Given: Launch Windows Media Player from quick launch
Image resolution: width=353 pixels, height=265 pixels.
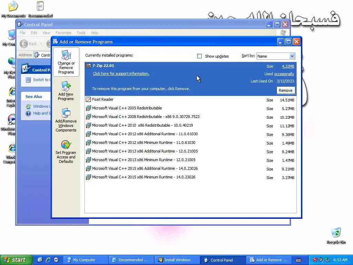Looking at the screenshot, I should [x=56, y=260].
